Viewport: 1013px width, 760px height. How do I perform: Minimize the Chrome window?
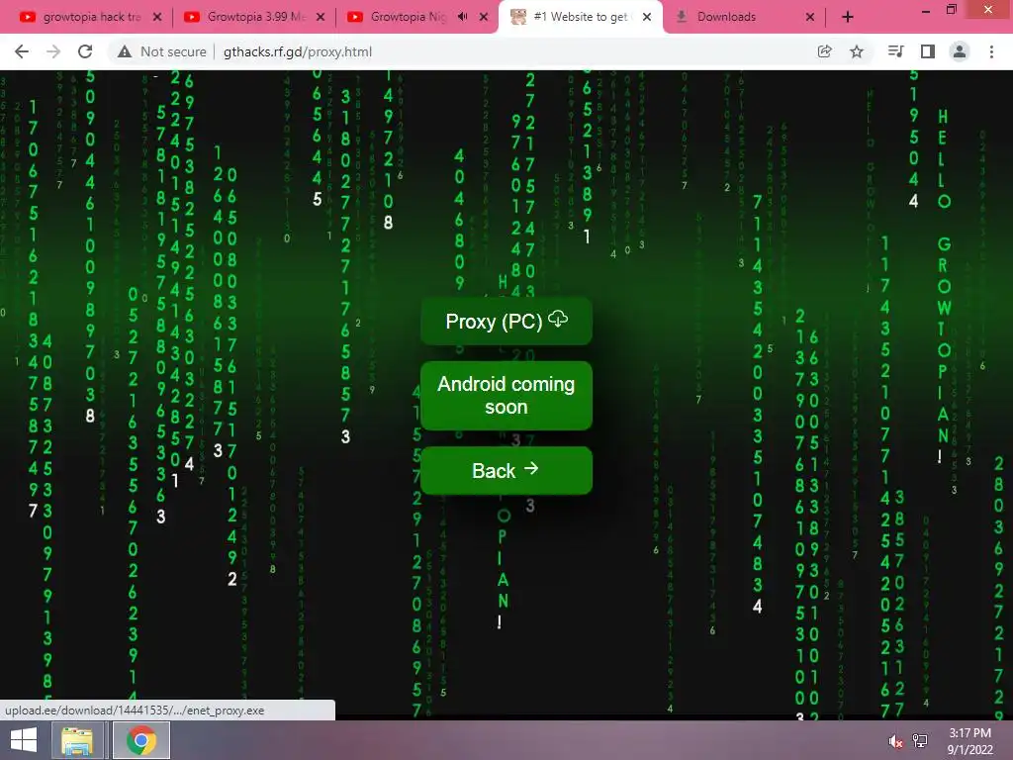pyautogui.click(x=925, y=10)
